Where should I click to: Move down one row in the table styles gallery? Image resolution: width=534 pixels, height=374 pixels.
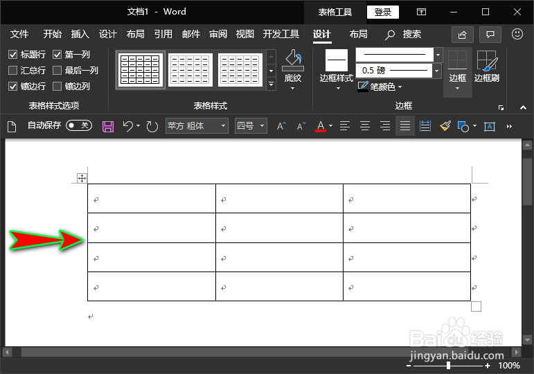click(x=271, y=71)
